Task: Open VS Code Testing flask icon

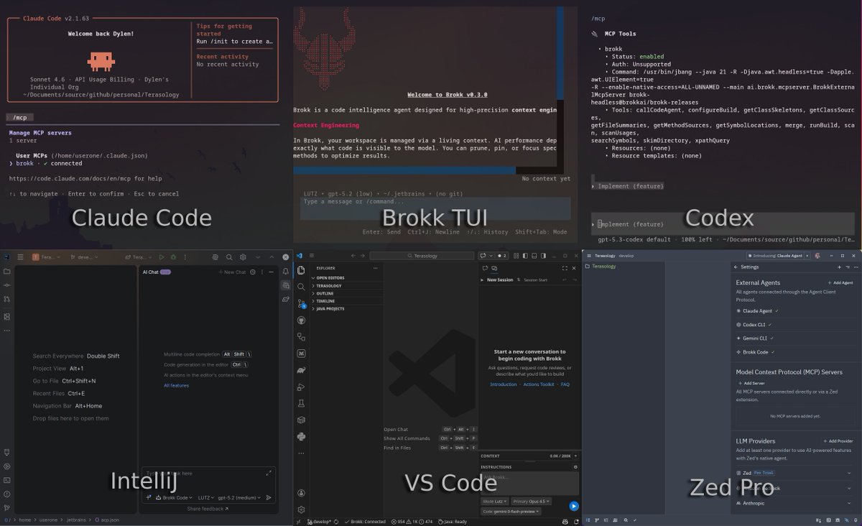Action: pos(301,404)
